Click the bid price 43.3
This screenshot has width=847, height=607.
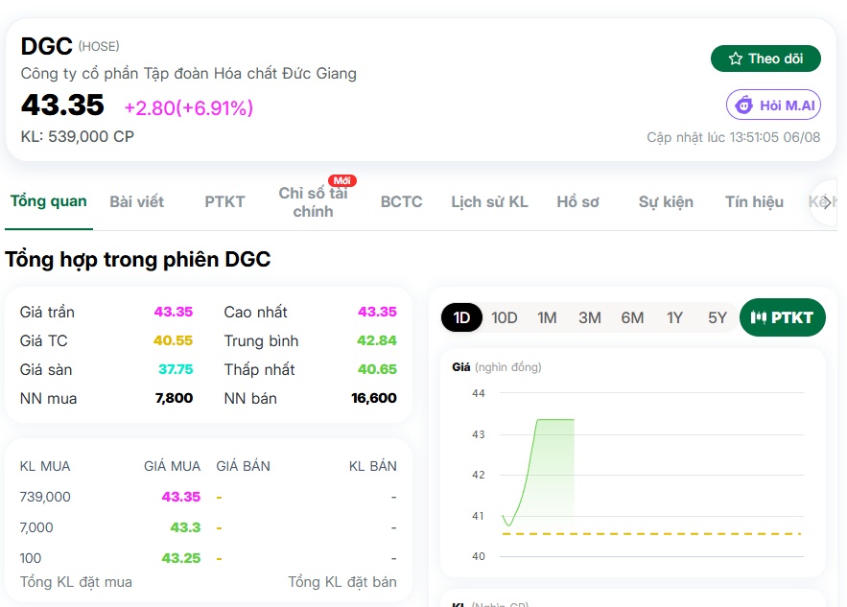pos(185,527)
